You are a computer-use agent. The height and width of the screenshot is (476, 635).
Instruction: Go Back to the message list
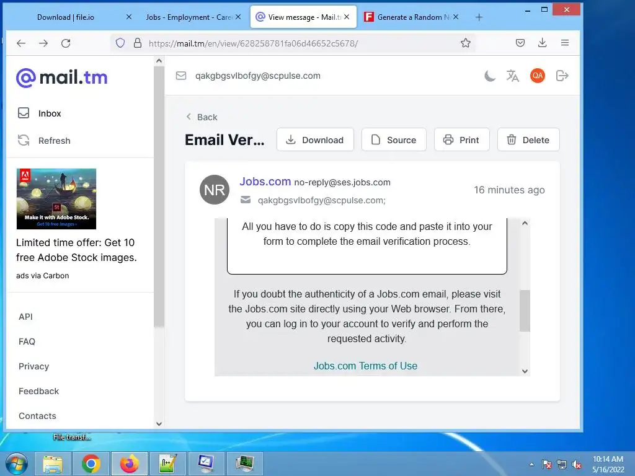(202, 117)
